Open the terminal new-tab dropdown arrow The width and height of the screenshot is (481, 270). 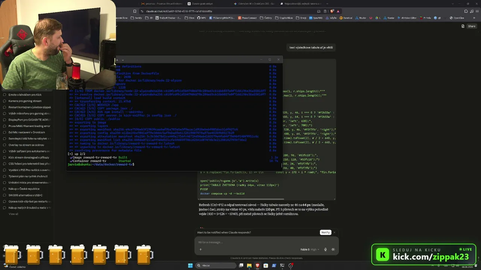[123, 60]
